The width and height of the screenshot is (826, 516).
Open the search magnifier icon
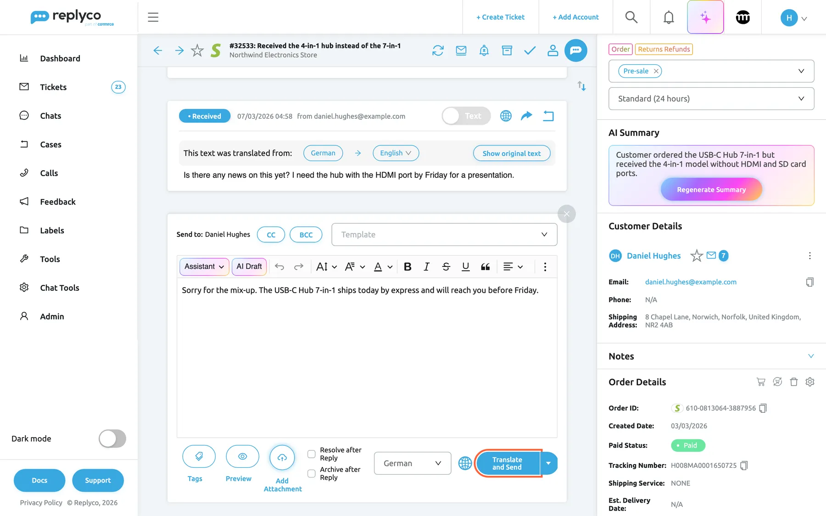pyautogui.click(x=631, y=17)
